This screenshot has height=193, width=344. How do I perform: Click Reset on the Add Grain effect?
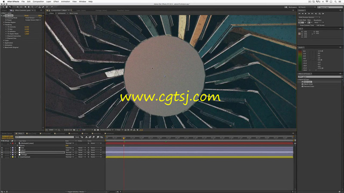pos(26,15)
